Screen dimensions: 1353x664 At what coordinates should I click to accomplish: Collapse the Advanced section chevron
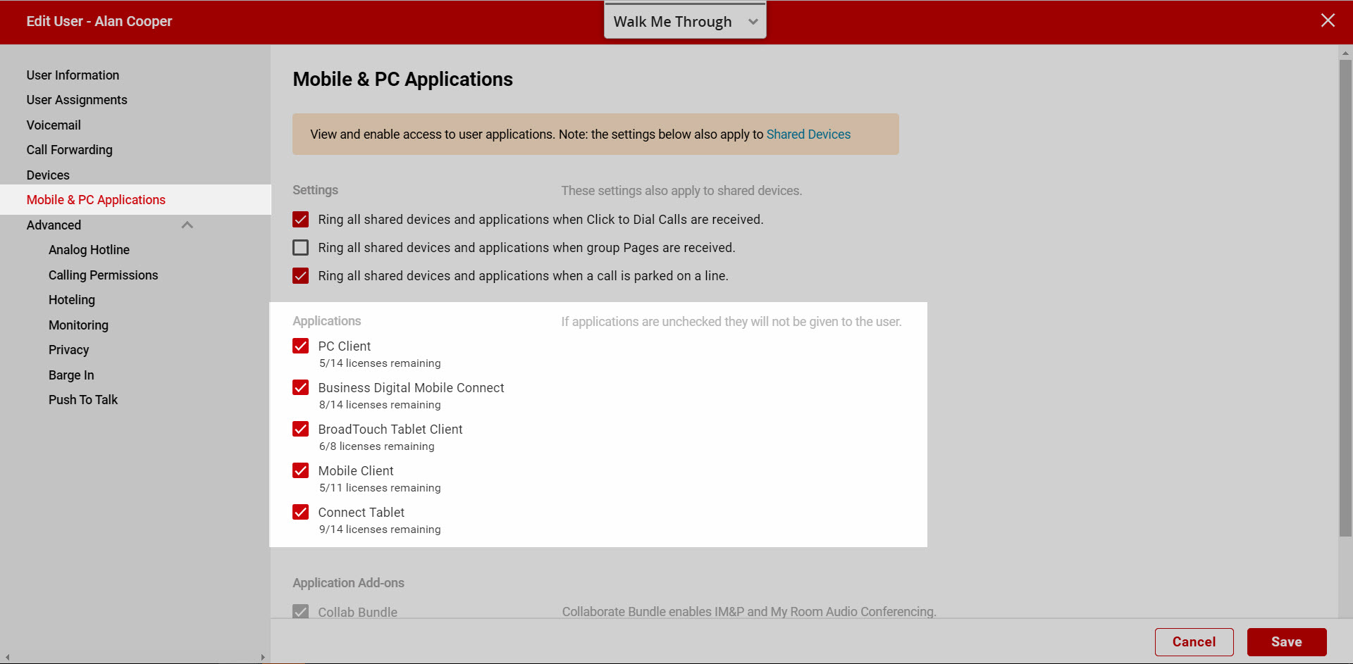click(x=187, y=225)
